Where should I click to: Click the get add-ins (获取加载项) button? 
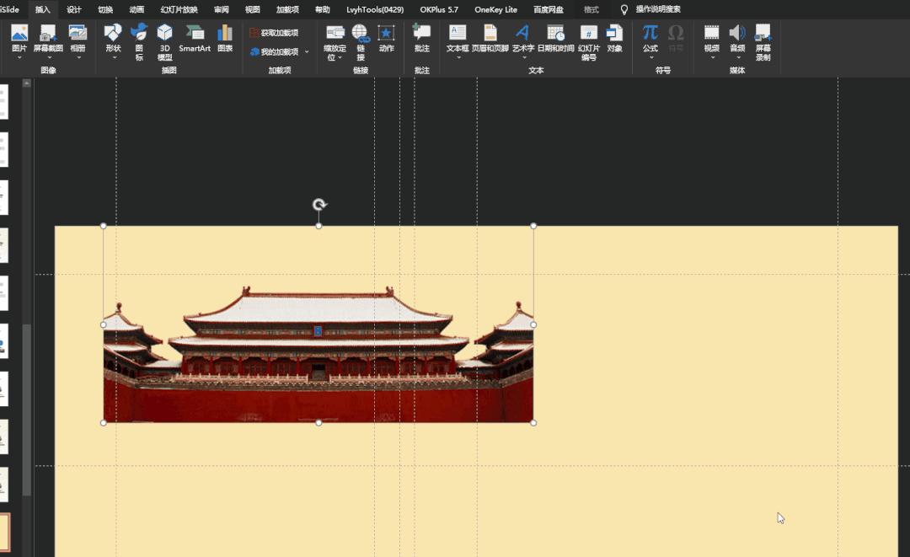click(274, 33)
